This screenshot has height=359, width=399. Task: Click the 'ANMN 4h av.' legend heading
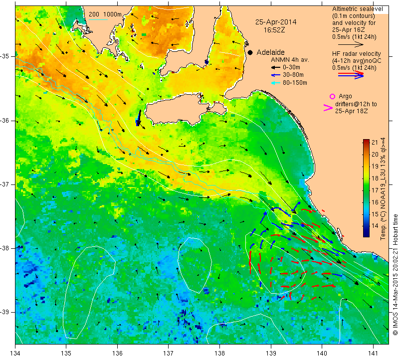290,60
